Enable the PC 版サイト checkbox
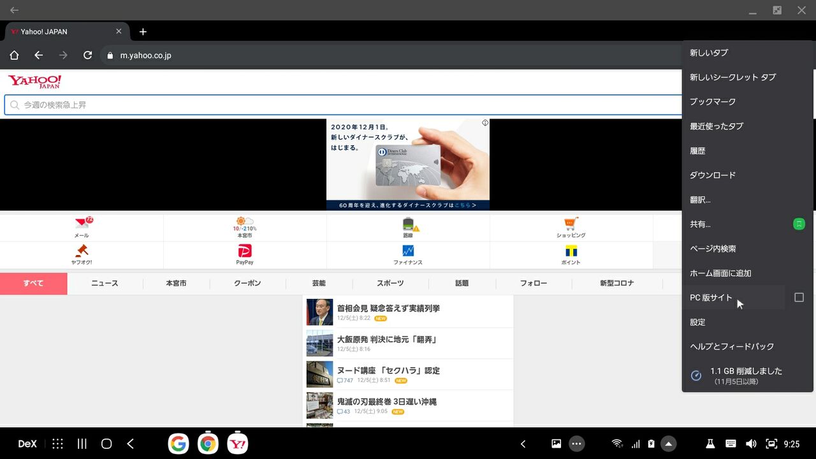816x459 pixels. [799, 298]
